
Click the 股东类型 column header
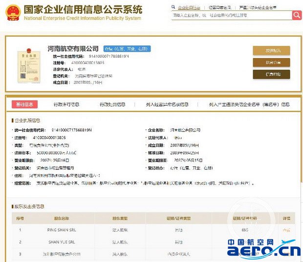(120, 219)
